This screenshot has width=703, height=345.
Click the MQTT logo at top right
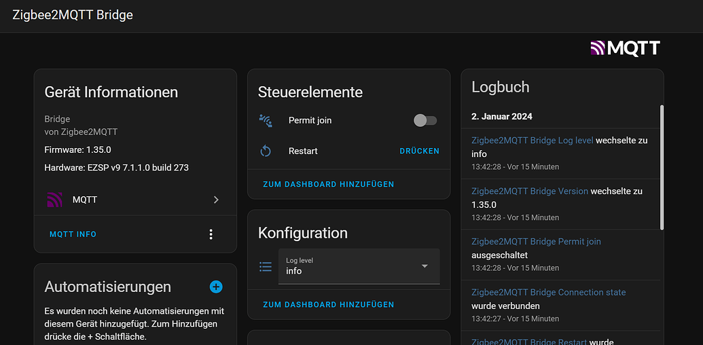(625, 48)
